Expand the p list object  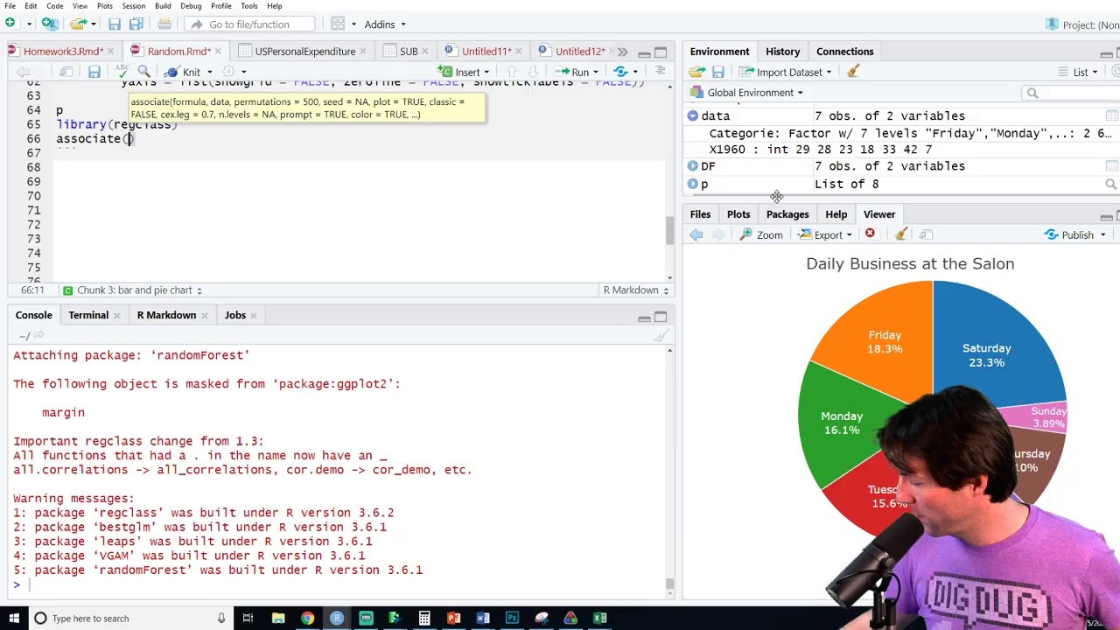click(x=692, y=184)
